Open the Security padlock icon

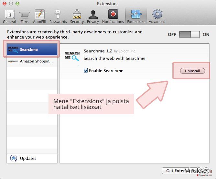coord(77,14)
